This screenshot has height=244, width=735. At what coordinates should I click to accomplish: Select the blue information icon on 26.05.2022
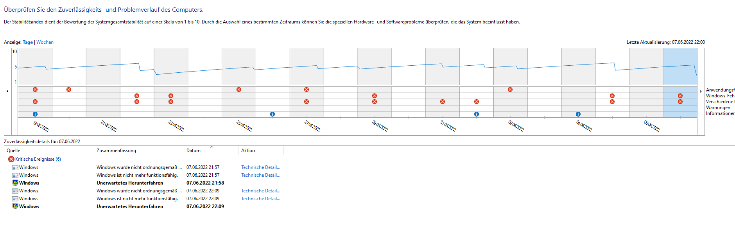(x=272, y=114)
